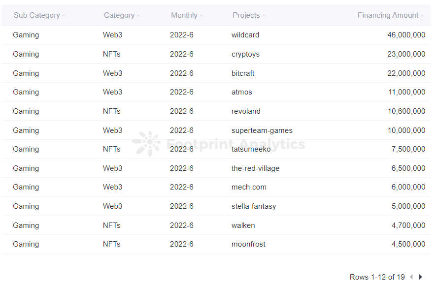This screenshot has height=286, width=437.
Task: Sort the table by Monthly column
Action: pos(183,15)
